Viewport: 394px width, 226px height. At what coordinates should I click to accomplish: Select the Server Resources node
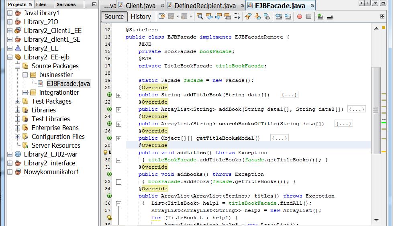(x=56, y=145)
